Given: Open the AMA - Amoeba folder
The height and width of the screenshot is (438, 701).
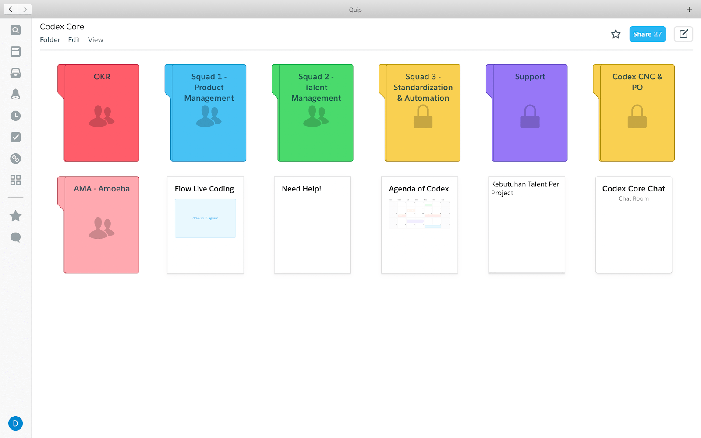Looking at the screenshot, I should click(99, 225).
